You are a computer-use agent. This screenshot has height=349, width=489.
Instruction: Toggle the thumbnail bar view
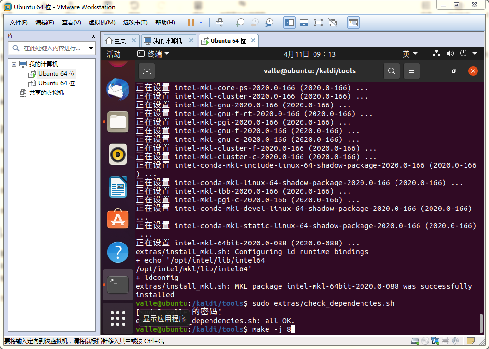(304, 23)
